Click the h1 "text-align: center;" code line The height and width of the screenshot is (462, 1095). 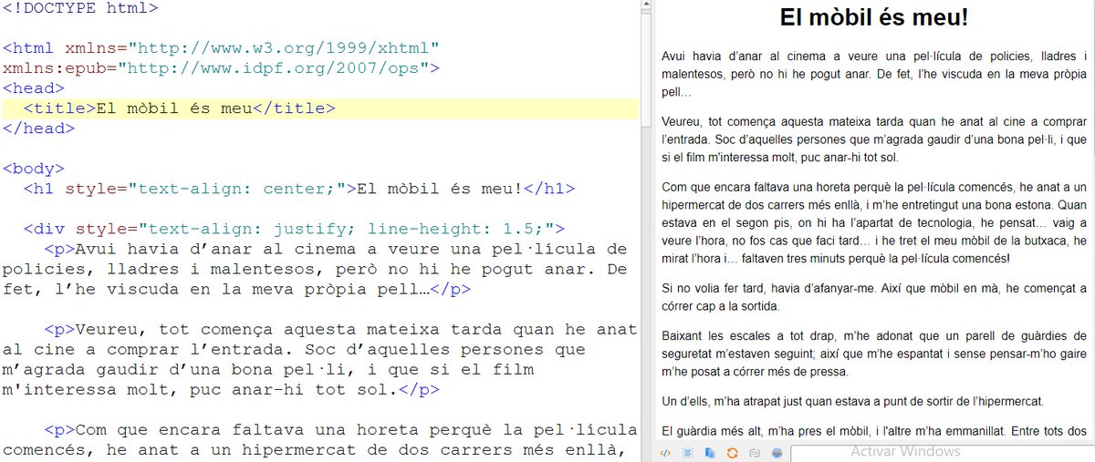coord(299,189)
